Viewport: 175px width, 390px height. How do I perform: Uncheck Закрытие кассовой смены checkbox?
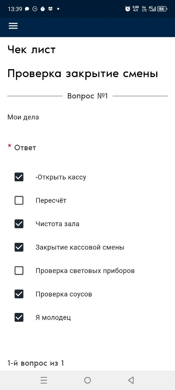click(x=19, y=247)
